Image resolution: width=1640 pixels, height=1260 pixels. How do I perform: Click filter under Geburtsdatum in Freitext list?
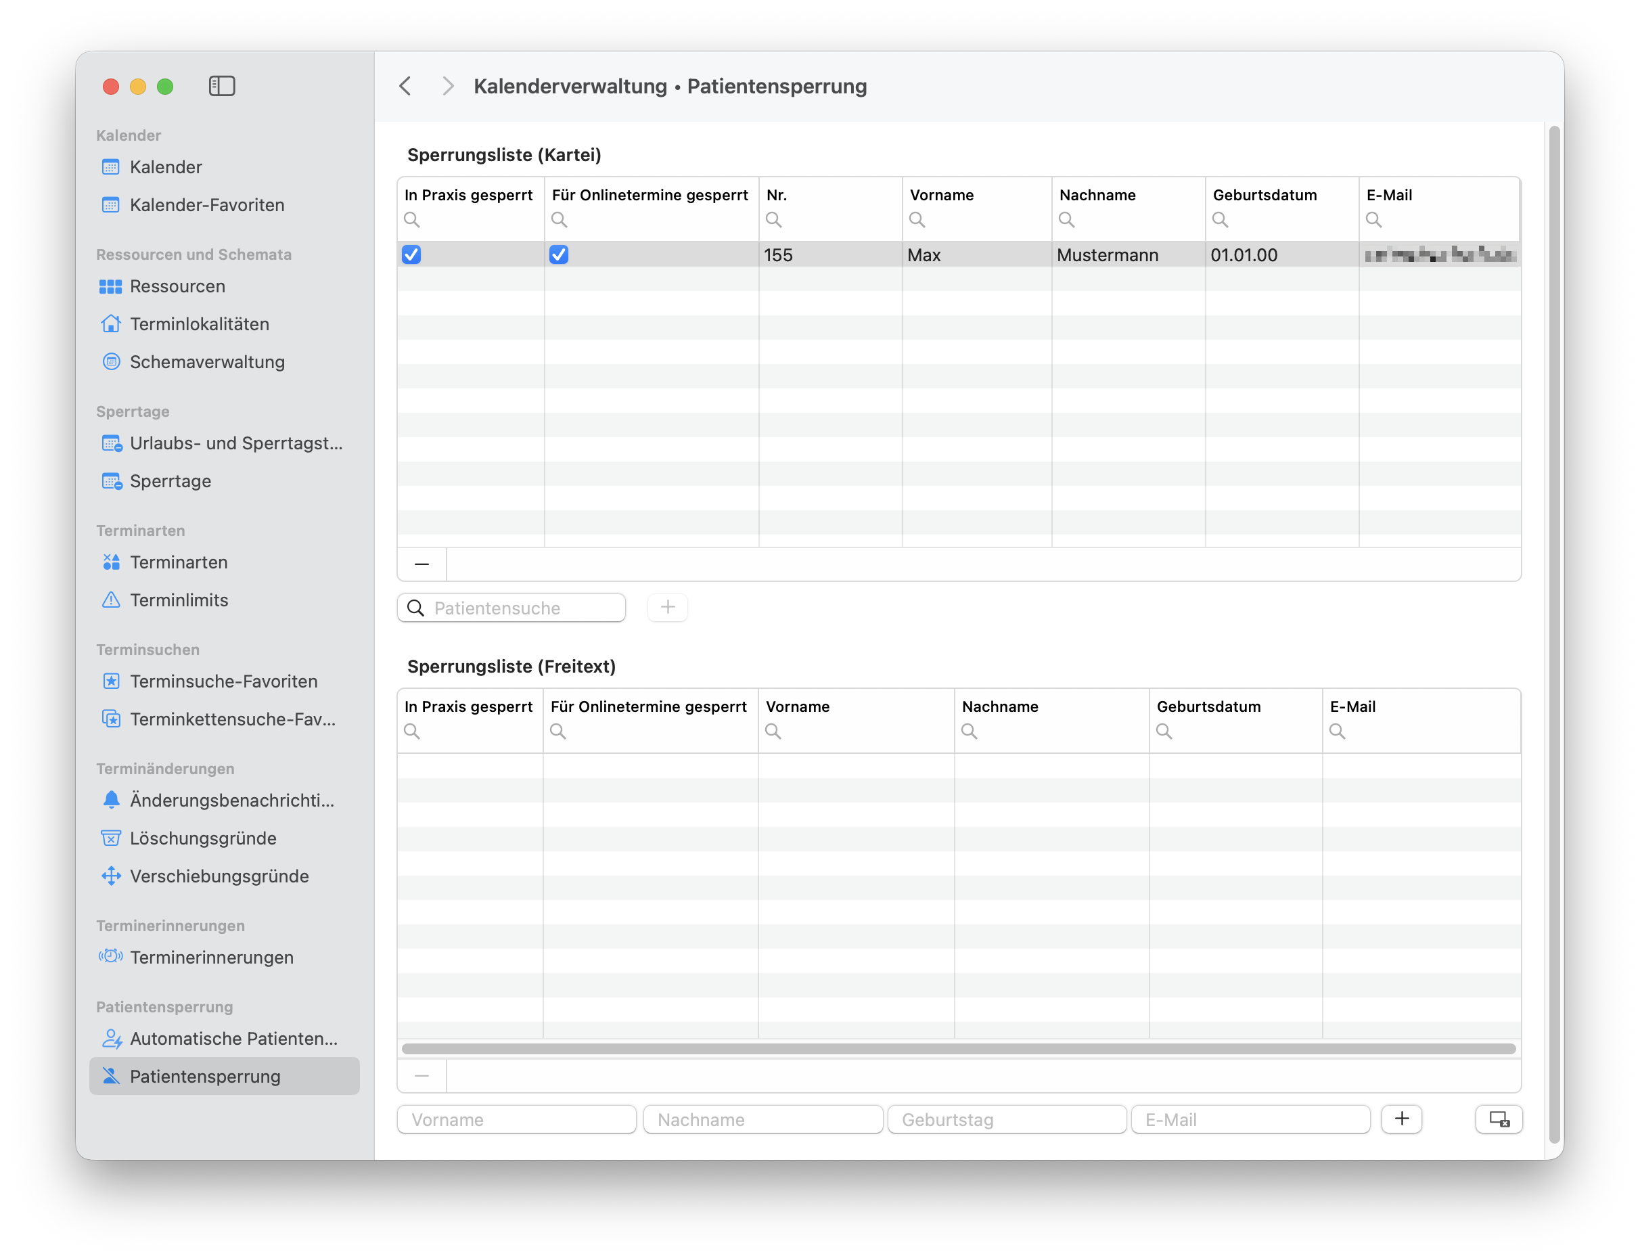pyautogui.click(x=1235, y=732)
